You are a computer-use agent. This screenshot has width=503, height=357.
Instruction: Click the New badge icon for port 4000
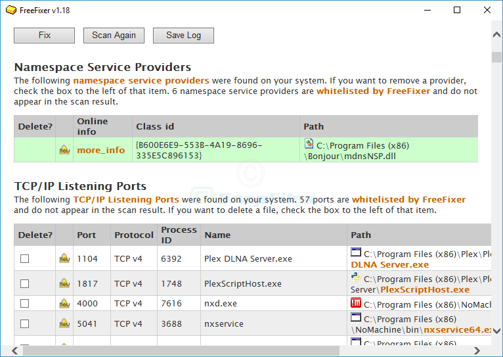pos(64,303)
